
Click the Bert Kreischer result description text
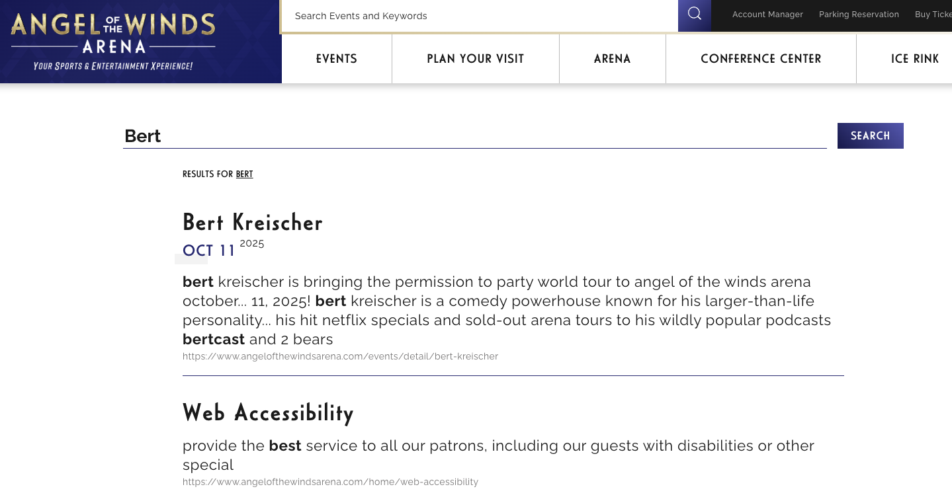click(x=507, y=311)
